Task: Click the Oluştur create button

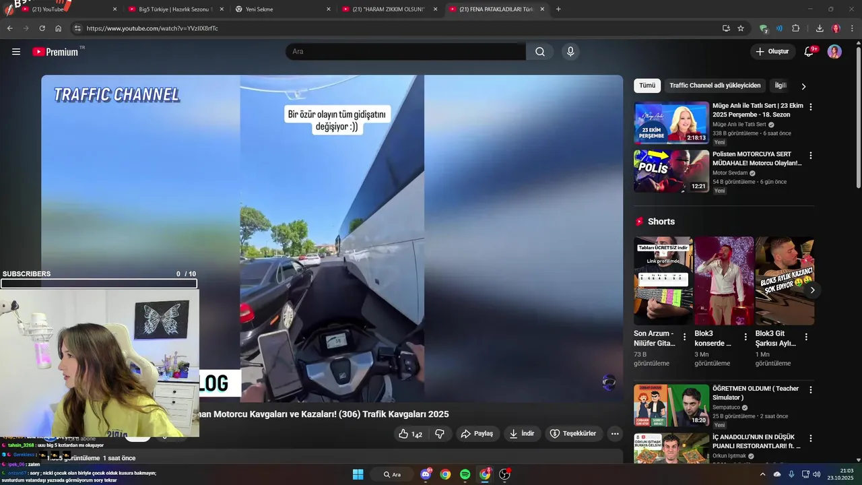Action: (772, 52)
